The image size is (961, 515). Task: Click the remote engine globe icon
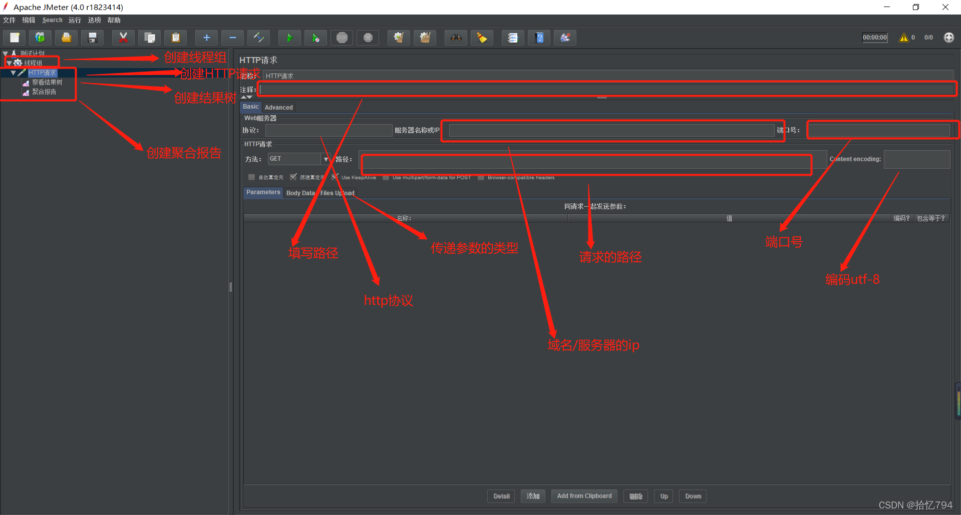948,38
